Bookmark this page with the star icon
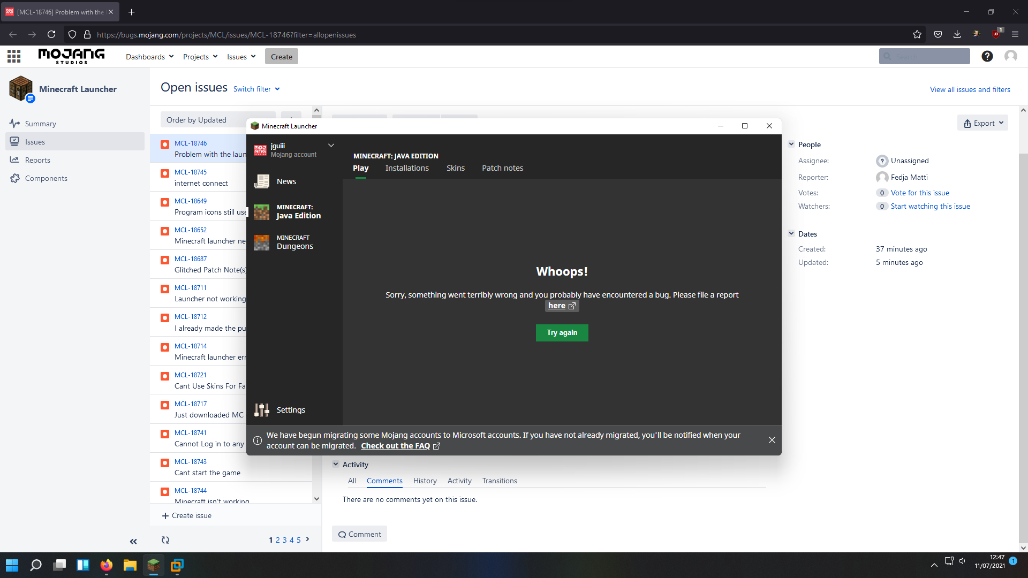The image size is (1028, 578). 917,35
